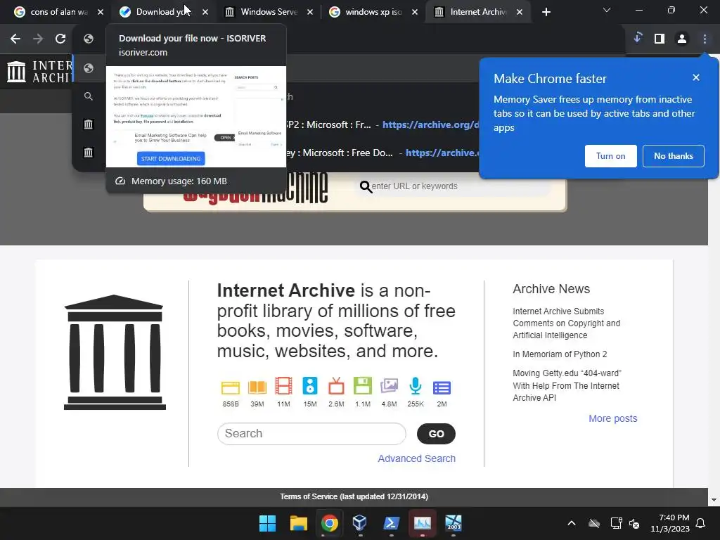720x540 pixels.
Task: Open the video icon labeled 11M
Action: 283,386
